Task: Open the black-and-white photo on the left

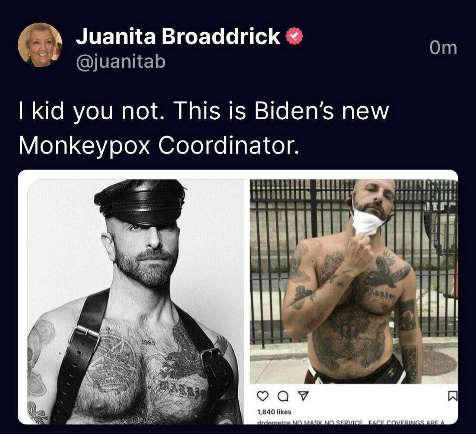Action: tap(135, 302)
